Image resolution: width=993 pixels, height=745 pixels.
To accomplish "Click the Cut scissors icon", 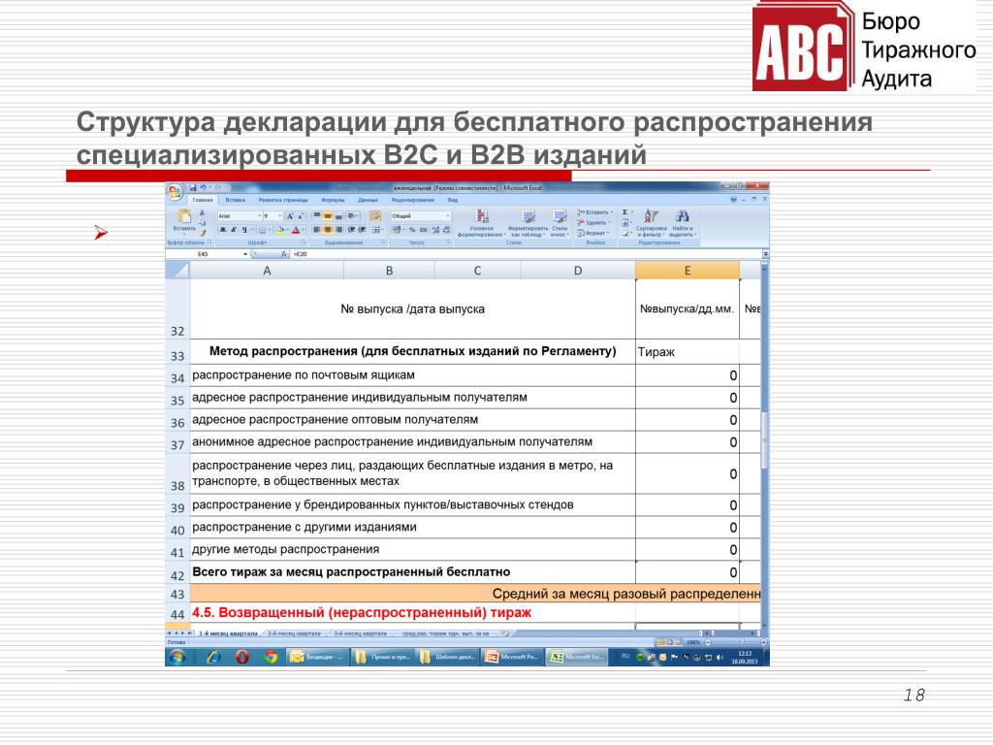I will click(x=202, y=212).
